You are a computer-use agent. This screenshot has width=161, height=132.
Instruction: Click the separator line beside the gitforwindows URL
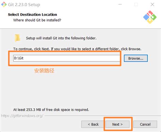pyautogui.click(x=103, y=116)
